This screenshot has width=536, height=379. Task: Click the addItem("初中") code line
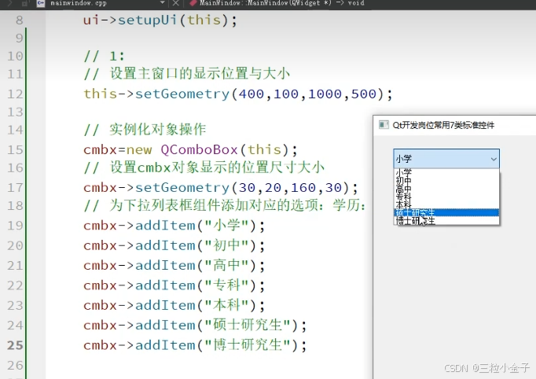174,245
